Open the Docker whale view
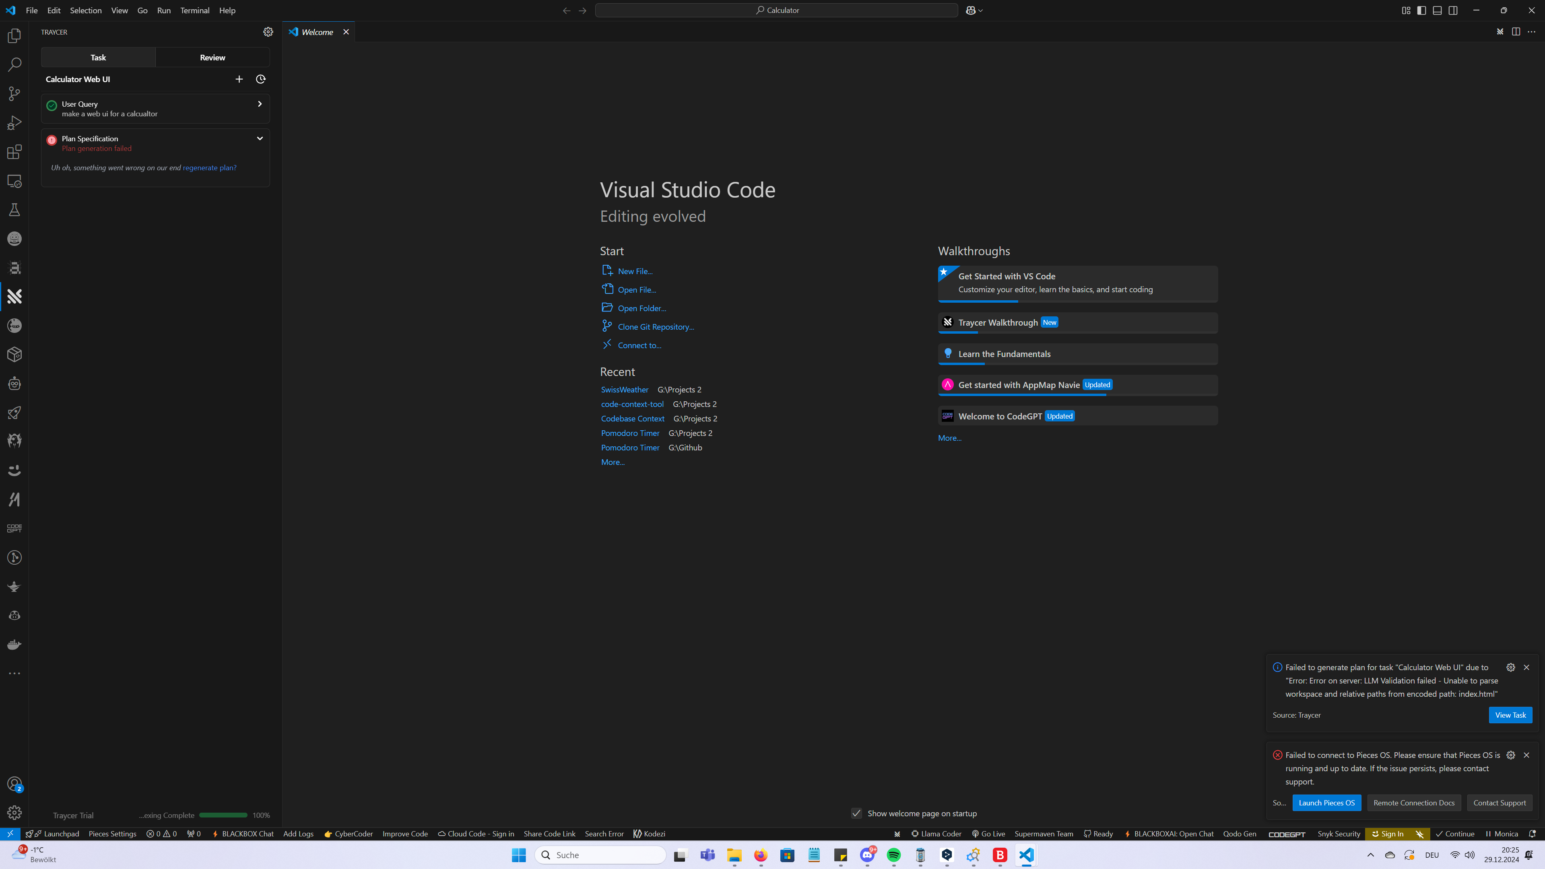Screen dimensions: 1545x869 (14, 645)
